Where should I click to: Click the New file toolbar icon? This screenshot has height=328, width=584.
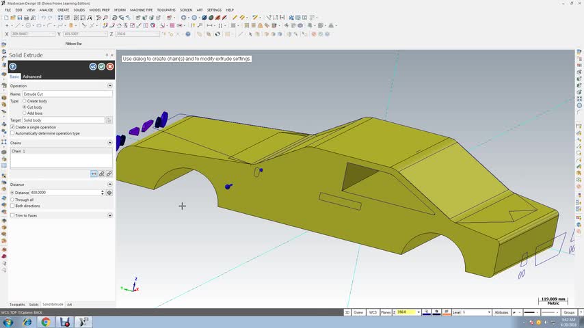pyautogui.click(x=6, y=18)
